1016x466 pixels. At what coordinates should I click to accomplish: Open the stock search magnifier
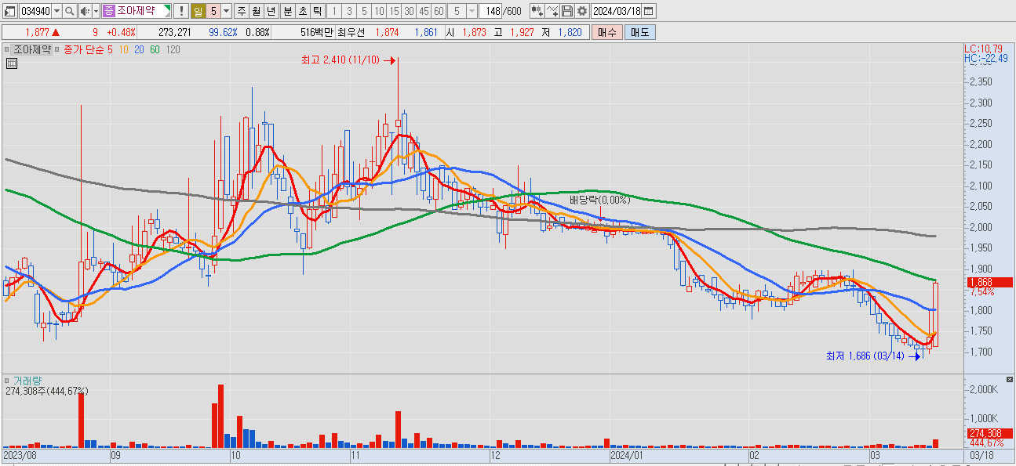69,11
